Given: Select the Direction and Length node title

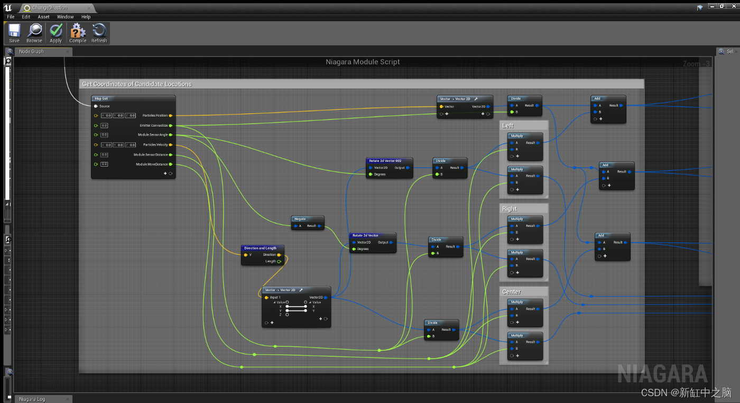Looking at the screenshot, I should 260,248.
